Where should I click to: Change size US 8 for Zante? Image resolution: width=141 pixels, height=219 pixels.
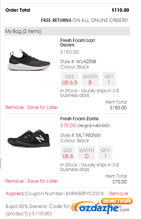click(x=67, y=153)
